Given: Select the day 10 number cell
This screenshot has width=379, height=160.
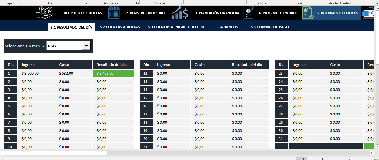Looking at the screenshot, I should pyautogui.click(x=11, y=146).
